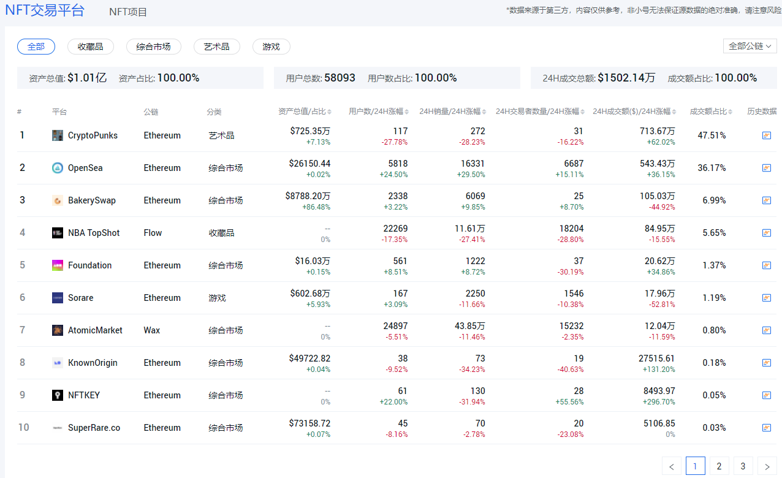
Task: Click next page arrow
Action: coord(767,466)
